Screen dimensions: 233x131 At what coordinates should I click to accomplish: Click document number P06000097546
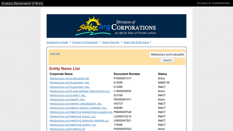[x=123, y=112]
